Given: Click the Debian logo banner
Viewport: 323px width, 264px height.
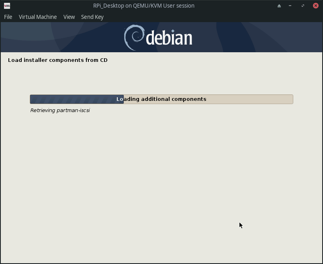Looking at the screenshot, I should pos(161,37).
